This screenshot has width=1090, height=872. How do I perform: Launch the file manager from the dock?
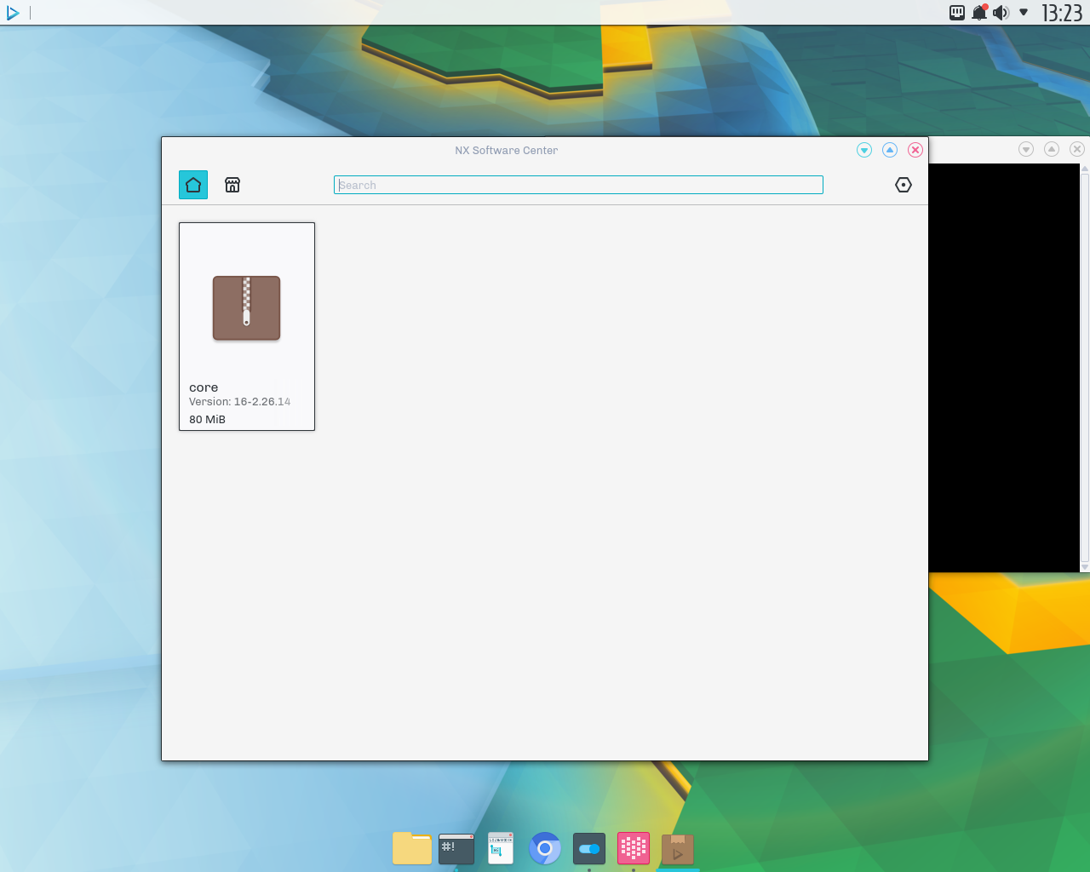coord(412,848)
